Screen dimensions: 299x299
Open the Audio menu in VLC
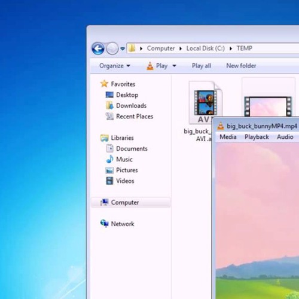point(285,137)
